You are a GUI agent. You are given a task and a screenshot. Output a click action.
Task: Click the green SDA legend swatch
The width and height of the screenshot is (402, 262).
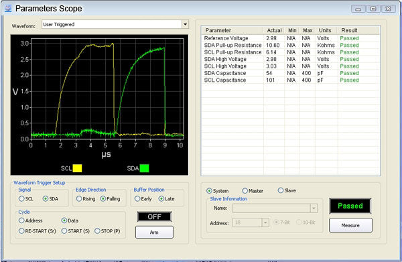click(144, 168)
